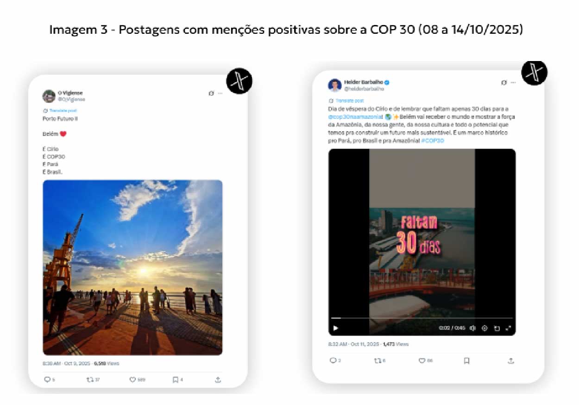The height and width of the screenshot is (405, 579).
Task: Share the O Vigiense post
Action: pos(218,380)
